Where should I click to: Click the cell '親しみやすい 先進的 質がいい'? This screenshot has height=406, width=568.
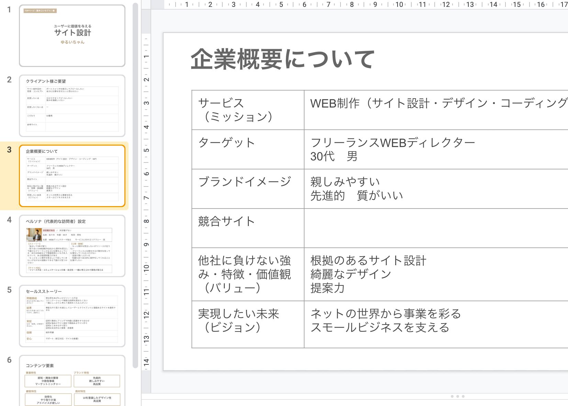coord(436,189)
